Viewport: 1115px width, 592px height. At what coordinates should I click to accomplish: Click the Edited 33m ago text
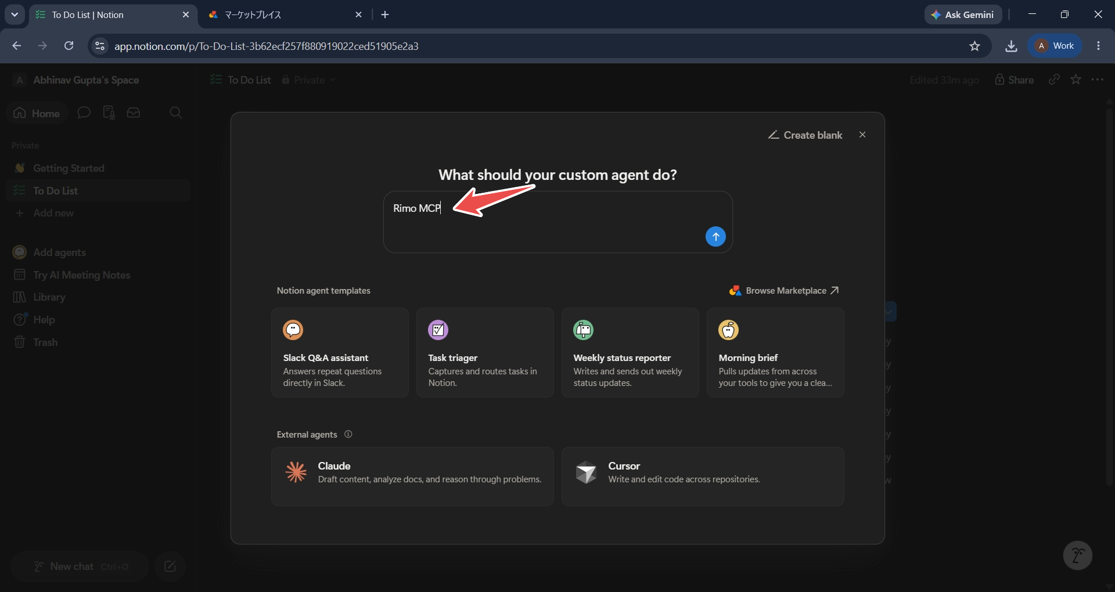[944, 80]
